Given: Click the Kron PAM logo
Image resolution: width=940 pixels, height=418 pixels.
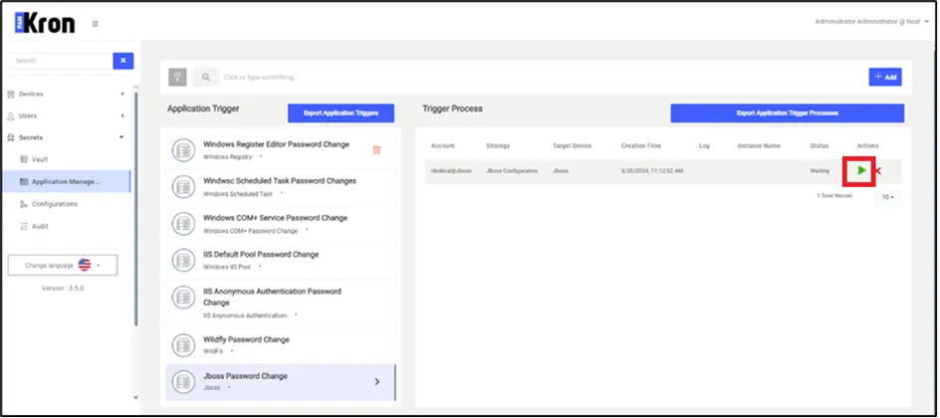Looking at the screenshot, I should coord(45,23).
